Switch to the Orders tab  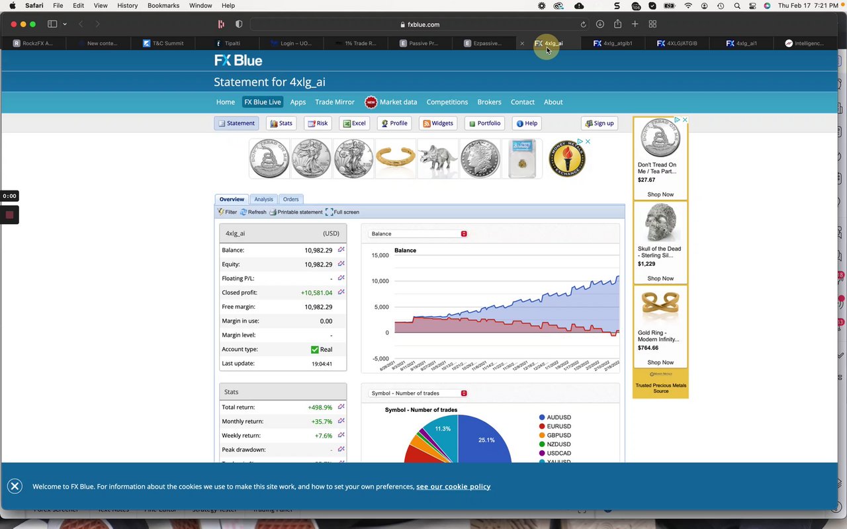[x=290, y=199]
